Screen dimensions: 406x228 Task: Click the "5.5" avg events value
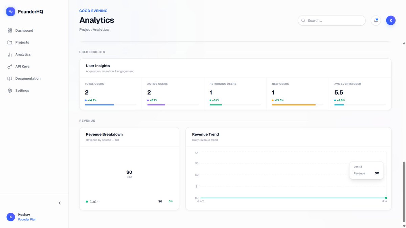coord(339,93)
